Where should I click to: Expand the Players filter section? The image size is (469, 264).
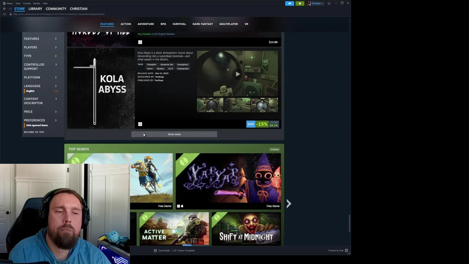tap(41, 47)
